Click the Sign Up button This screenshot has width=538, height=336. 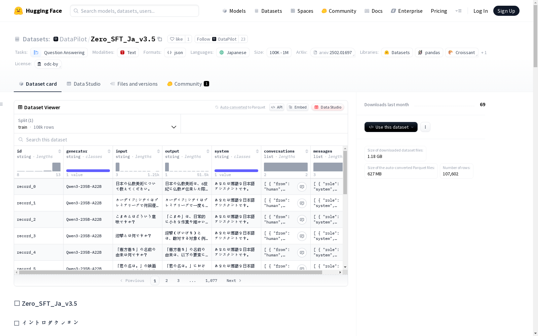(x=506, y=11)
